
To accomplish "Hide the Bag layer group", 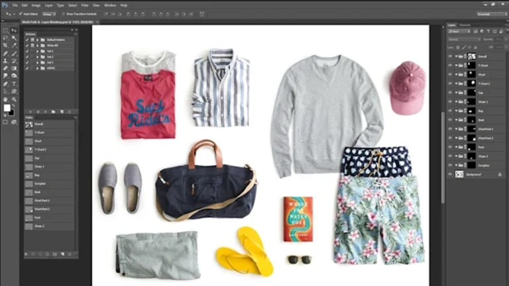I will pos(450,111).
